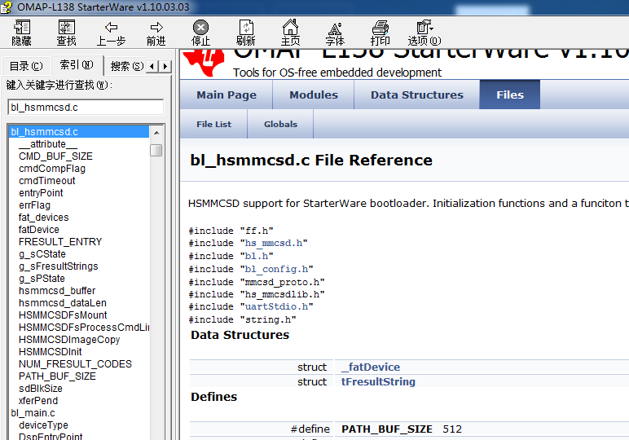Screen dimensions: 629x440
Task: Open the Globals sub-tab
Action: [x=280, y=125]
